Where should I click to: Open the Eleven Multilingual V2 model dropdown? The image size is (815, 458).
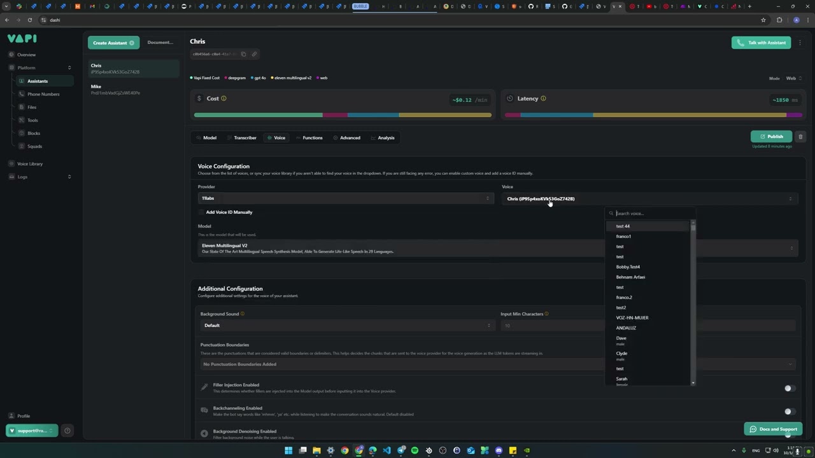click(x=497, y=248)
